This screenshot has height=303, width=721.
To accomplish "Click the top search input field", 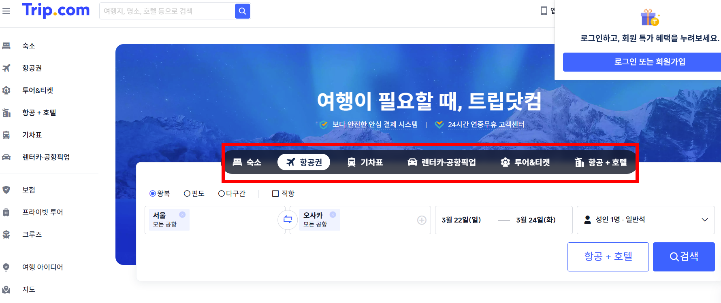I will 167,11.
